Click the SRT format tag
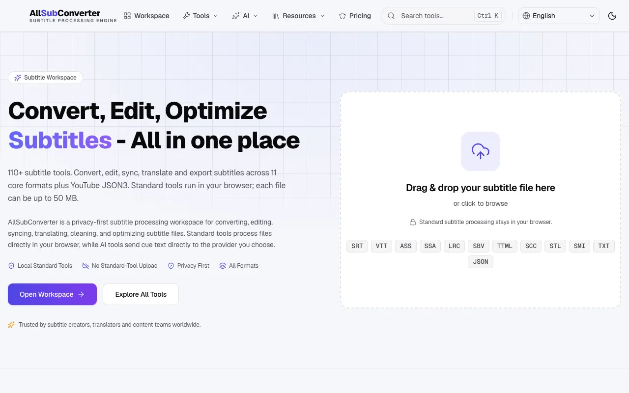This screenshot has height=393, width=629. (357, 246)
